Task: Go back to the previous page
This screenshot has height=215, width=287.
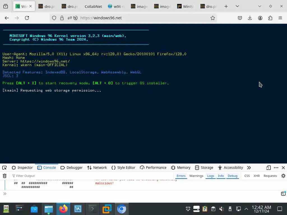Action: coord(7,18)
